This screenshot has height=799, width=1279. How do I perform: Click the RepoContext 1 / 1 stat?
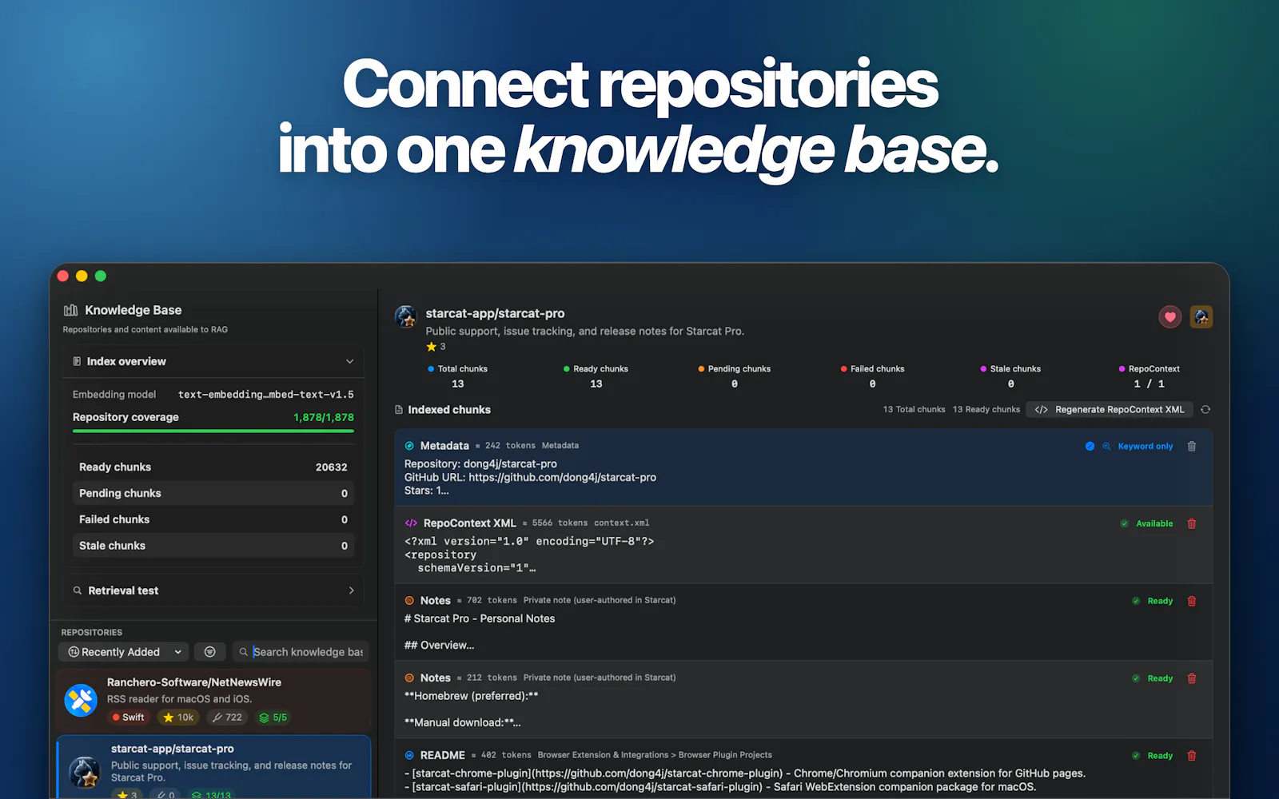(1150, 376)
